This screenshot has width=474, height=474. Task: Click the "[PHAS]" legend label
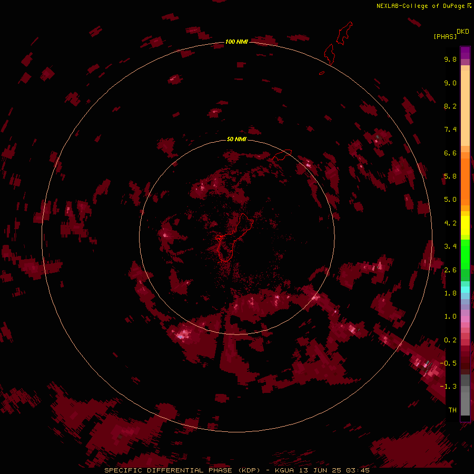445,36
